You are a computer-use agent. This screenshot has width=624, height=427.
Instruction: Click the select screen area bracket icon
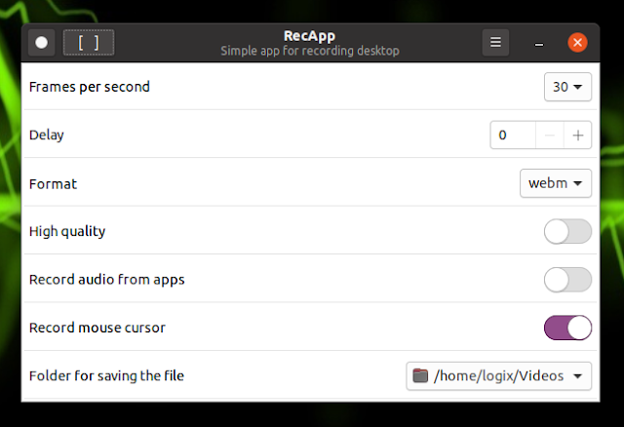(x=89, y=43)
